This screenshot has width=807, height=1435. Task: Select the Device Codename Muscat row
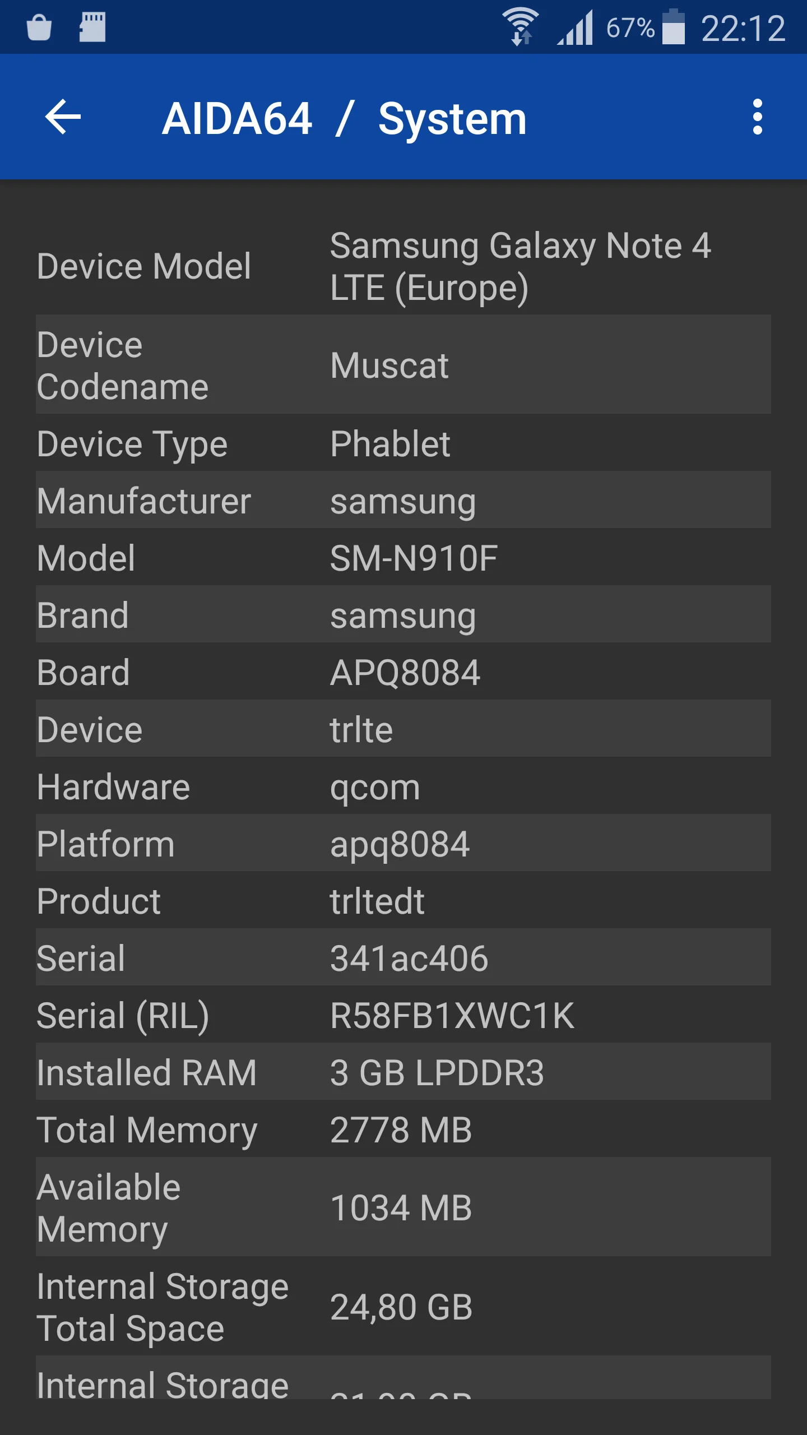403,365
